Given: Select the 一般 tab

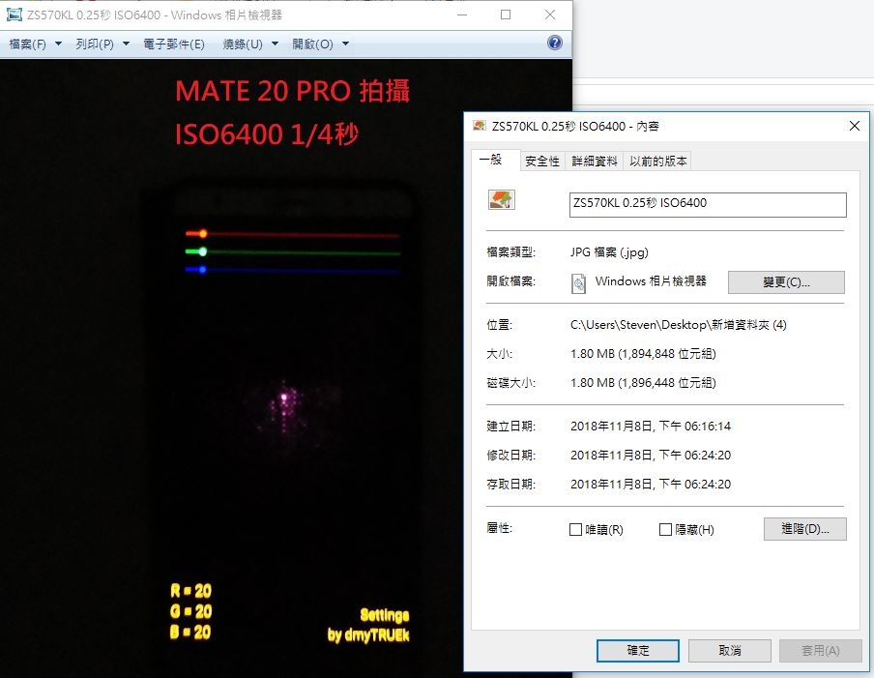Looking at the screenshot, I should (x=496, y=160).
